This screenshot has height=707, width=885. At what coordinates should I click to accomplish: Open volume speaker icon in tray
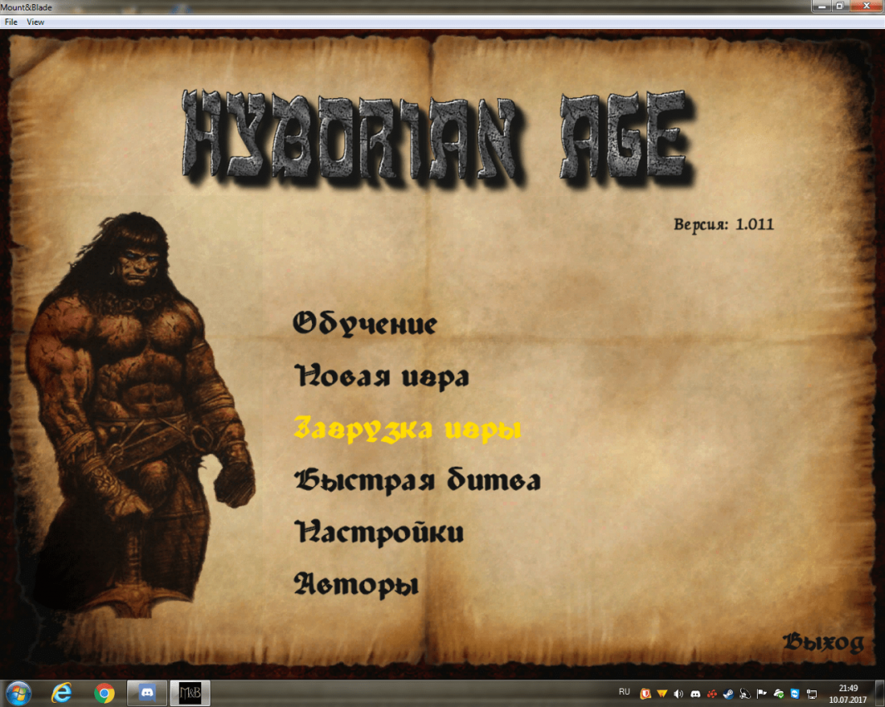point(678,694)
